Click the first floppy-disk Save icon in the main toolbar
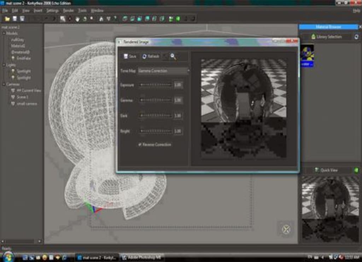The width and height of the screenshot is (362, 262). point(15,18)
